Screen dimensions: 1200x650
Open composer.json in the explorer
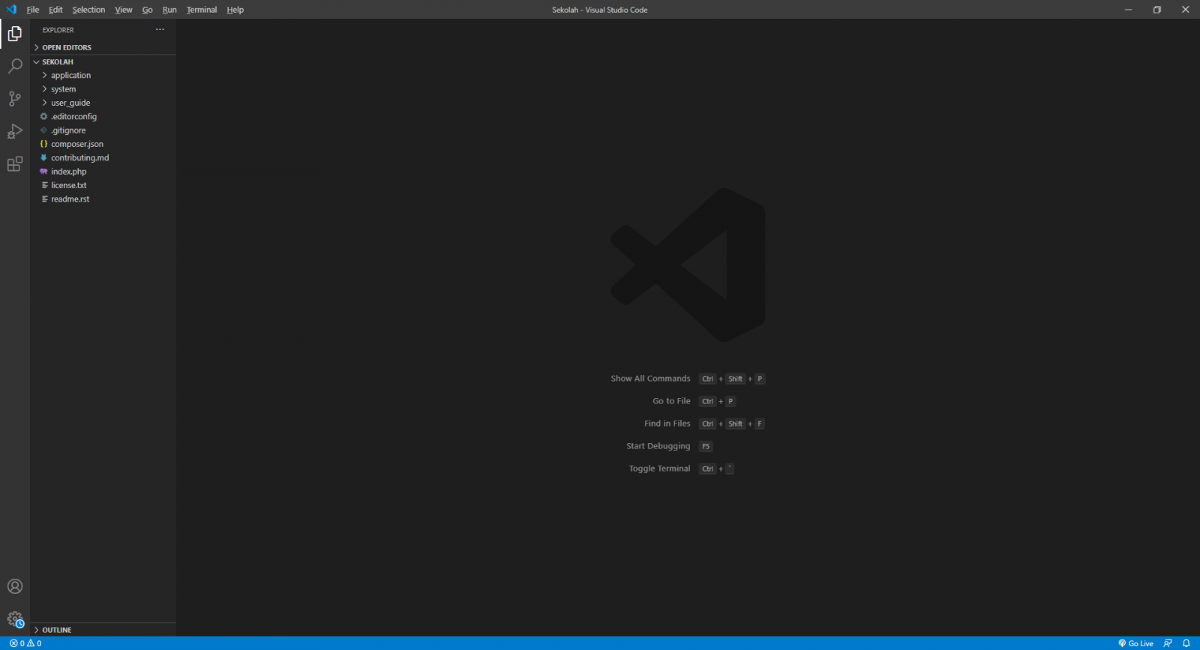point(76,144)
